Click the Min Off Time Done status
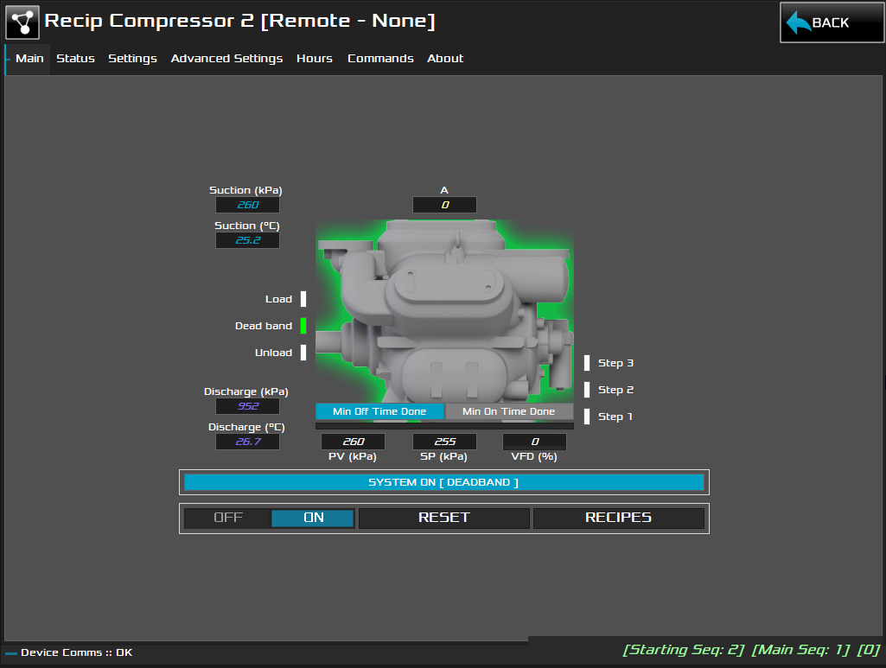The width and height of the screenshot is (886, 668). point(379,411)
